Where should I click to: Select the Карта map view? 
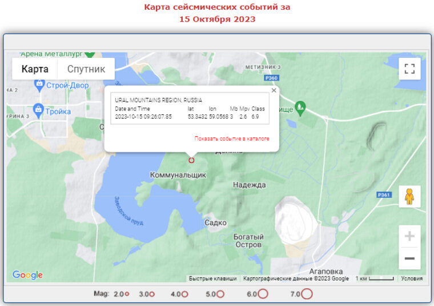tap(35, 69)
